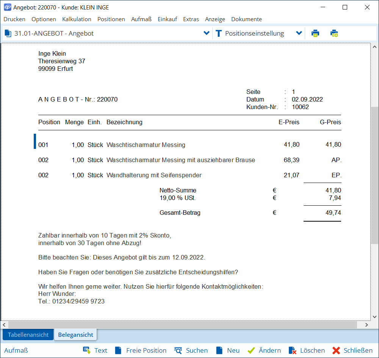Select the Belegansicht tab
379x358 pixels.
tap(75, 335)
